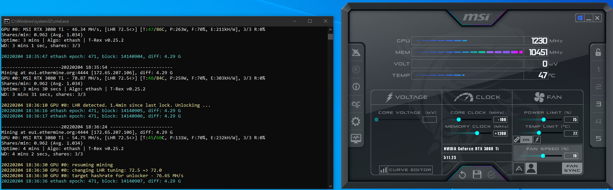The image size is (613, 190).
Task: Open the Curve Editor
Action: [x=406, y=170]
